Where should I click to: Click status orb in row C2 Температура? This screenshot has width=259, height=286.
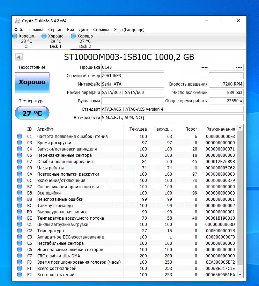(x=20, y=230)
